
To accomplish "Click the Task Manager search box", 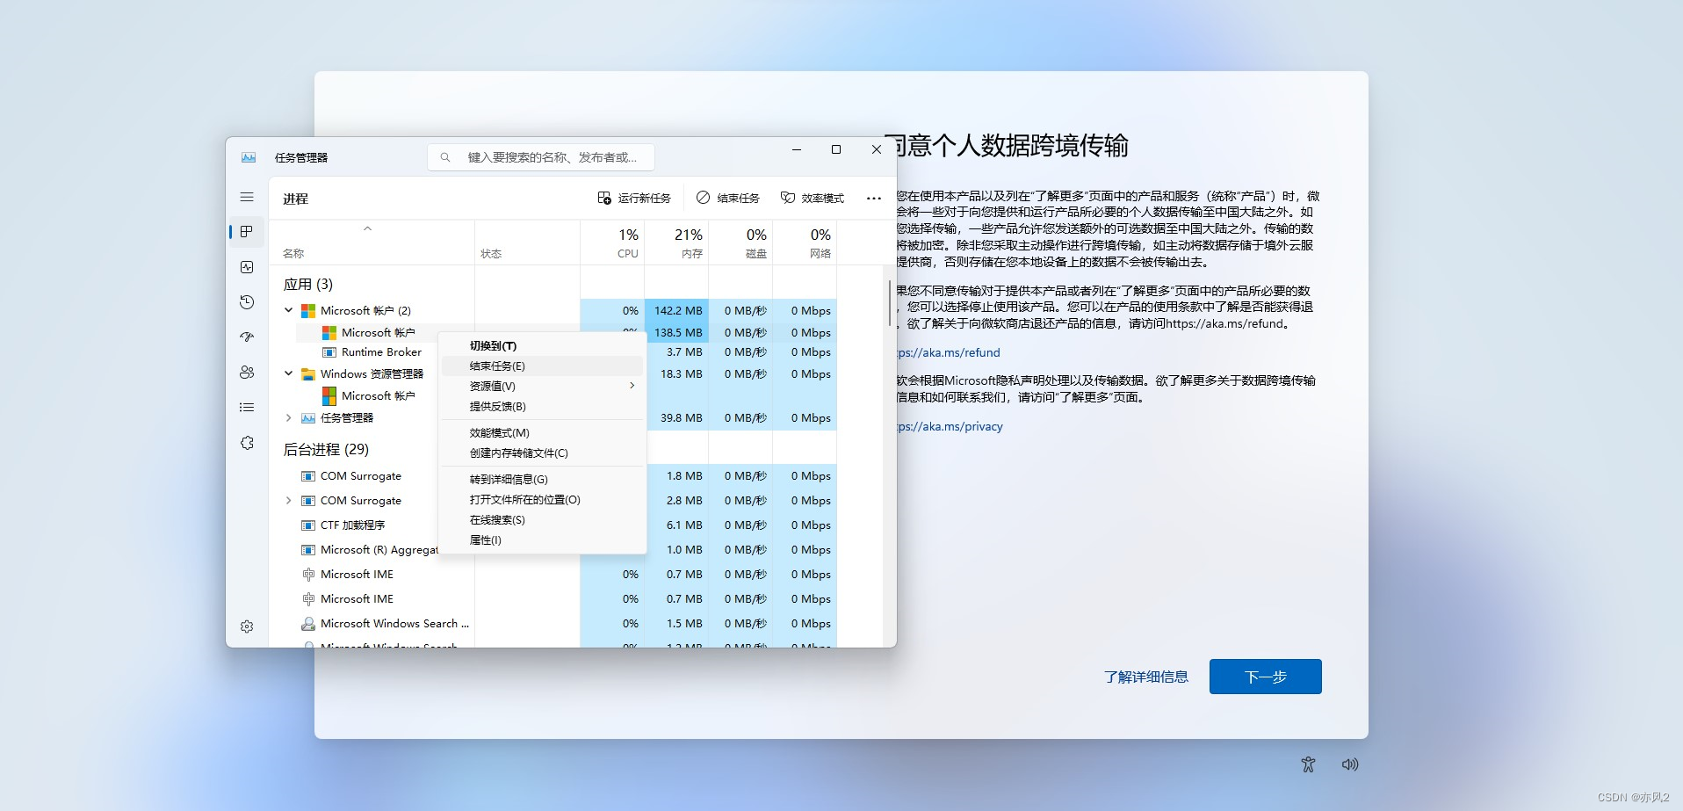I will 541,157.
